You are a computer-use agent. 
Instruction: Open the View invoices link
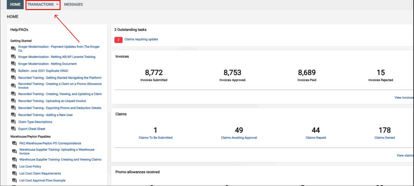pos(404,98)
